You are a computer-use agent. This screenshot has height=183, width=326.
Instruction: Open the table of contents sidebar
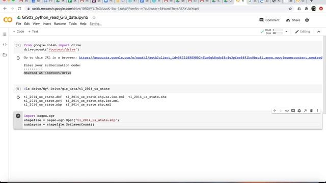(x=5, y=34)
